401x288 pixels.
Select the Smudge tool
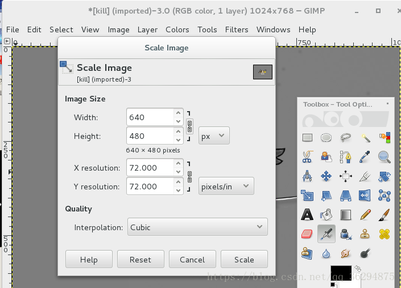point(345,253)
